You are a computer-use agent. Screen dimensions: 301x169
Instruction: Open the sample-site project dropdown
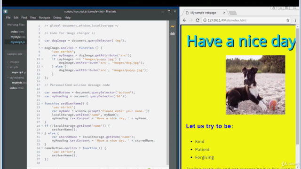coord(16,54)
